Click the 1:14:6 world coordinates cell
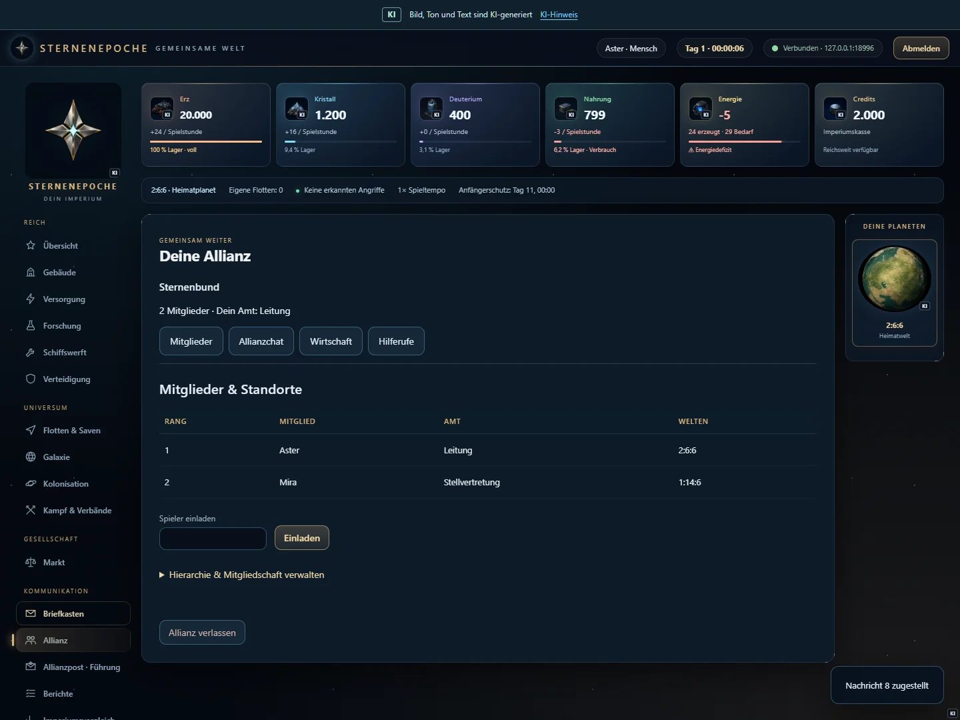This screenshot has height=720, width=960. [690, 482]
